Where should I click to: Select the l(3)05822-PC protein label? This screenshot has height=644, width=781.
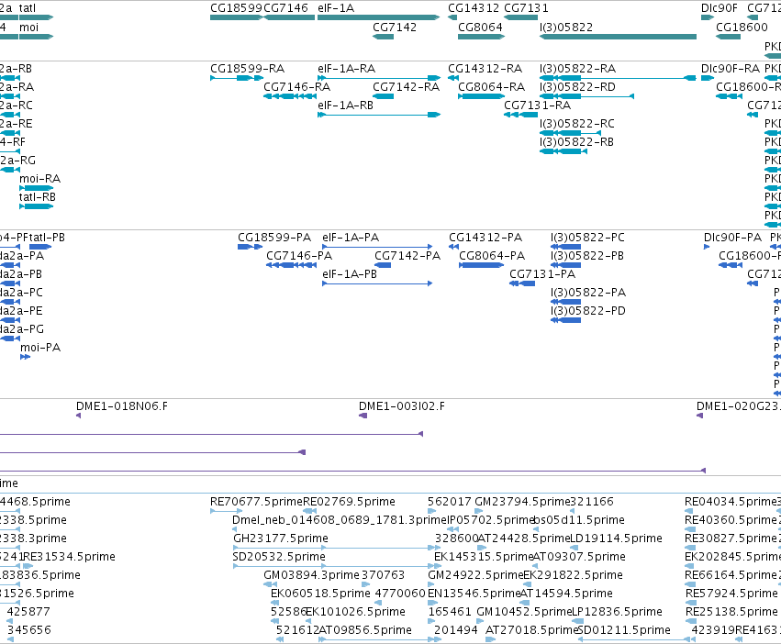(x=587, y=237)
